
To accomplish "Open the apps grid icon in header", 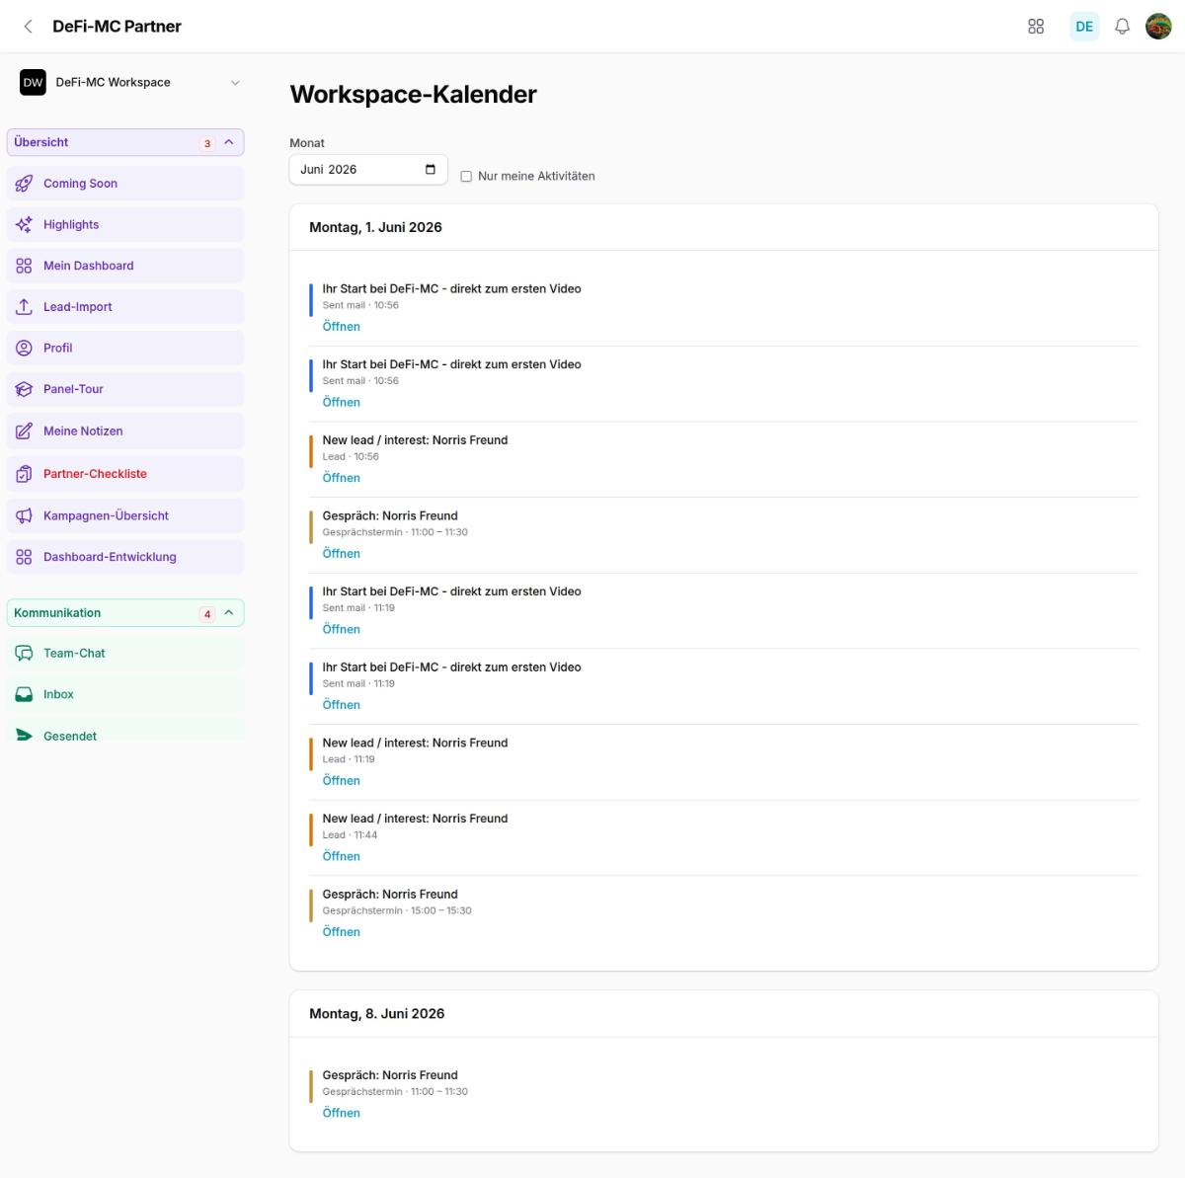I will [x=1036, y=27].
